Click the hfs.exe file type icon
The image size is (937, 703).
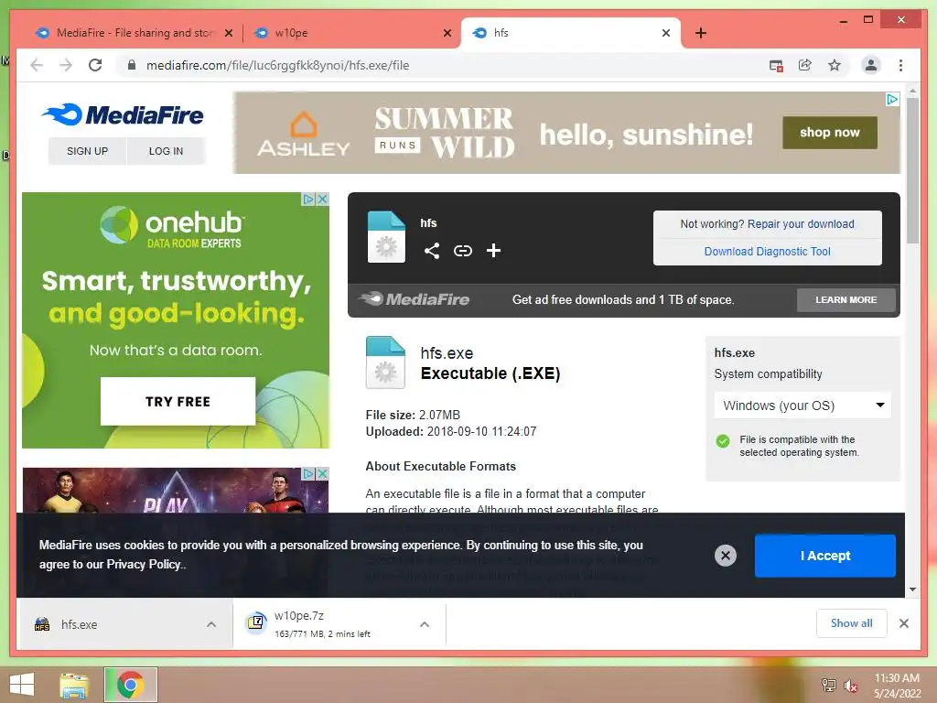tap(385, 362)
